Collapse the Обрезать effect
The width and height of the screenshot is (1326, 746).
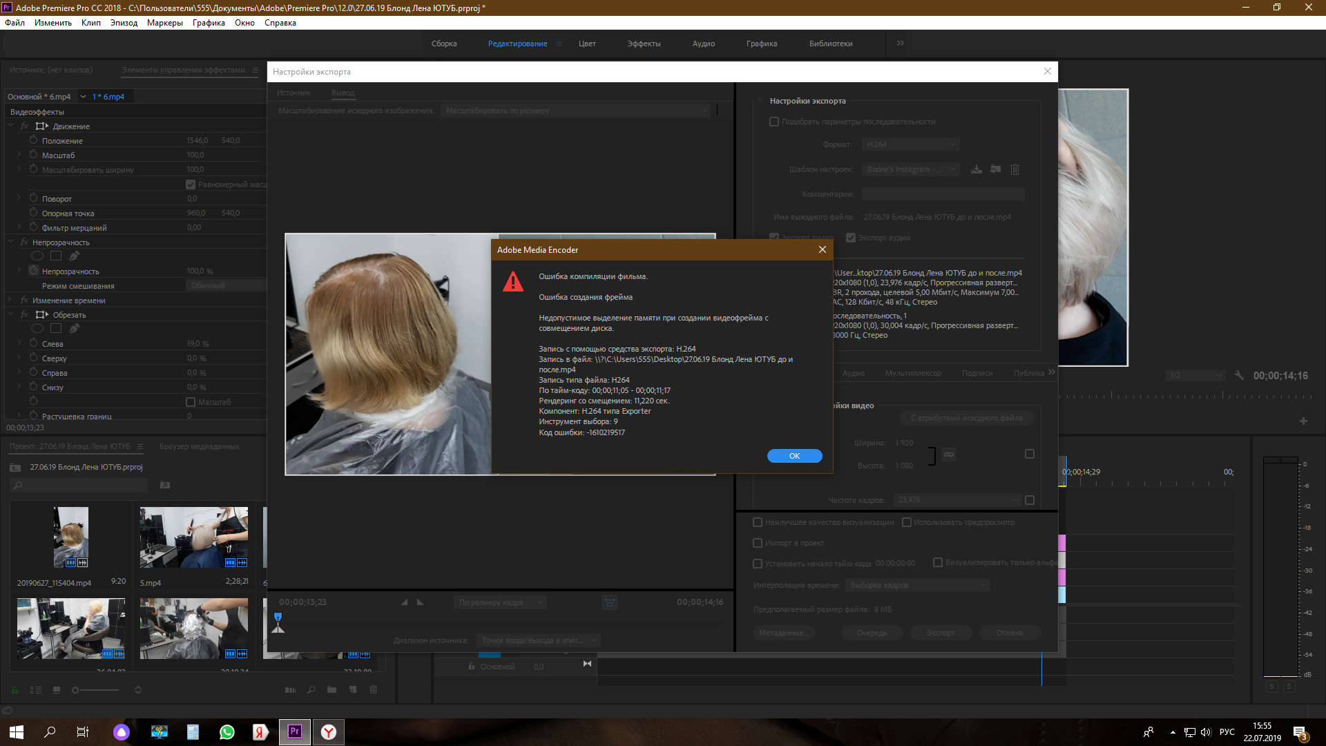[x=10, y=314]
